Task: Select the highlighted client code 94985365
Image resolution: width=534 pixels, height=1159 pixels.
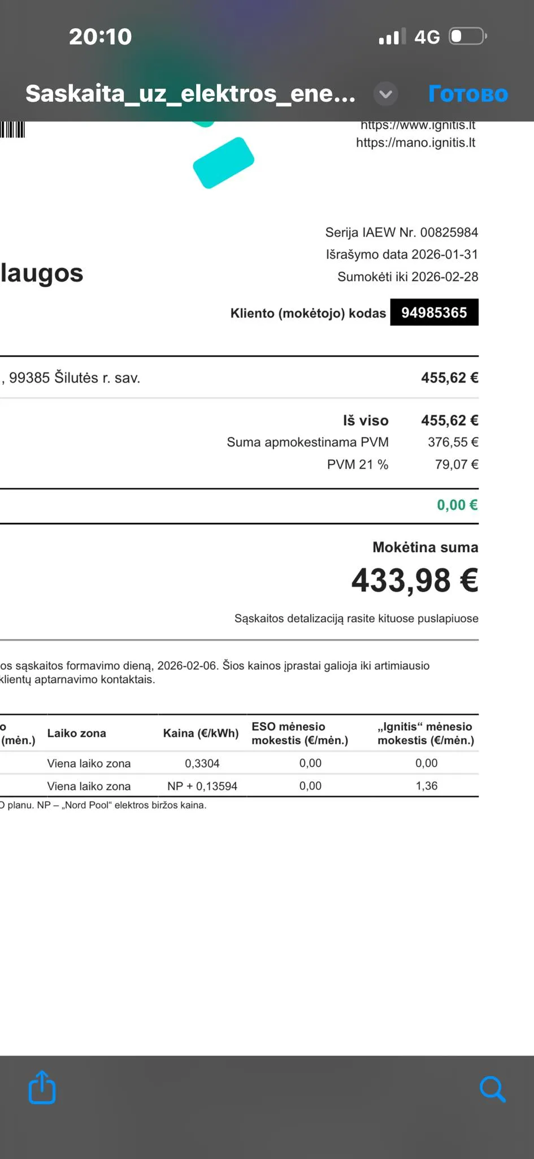Action: (434, 312)
